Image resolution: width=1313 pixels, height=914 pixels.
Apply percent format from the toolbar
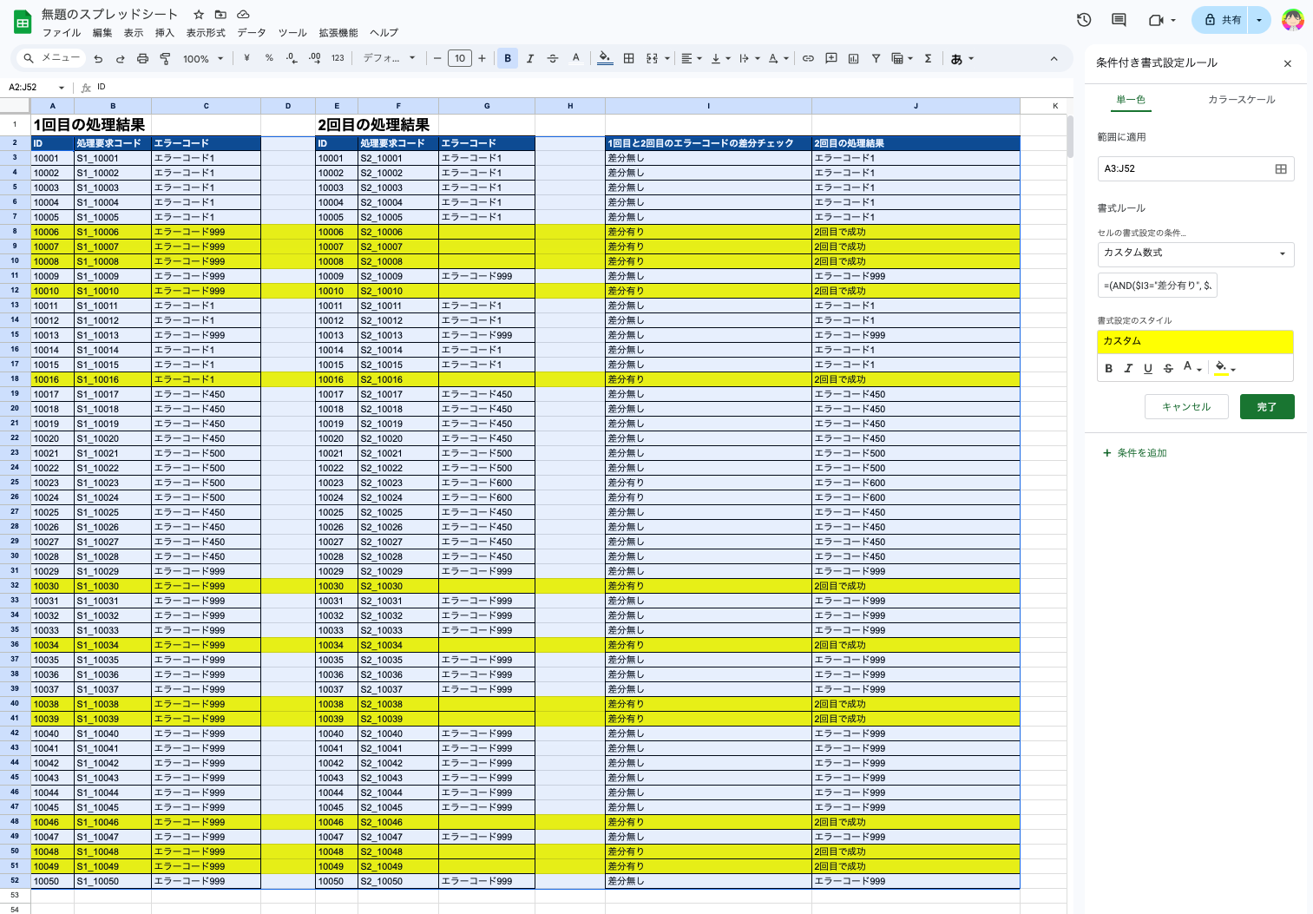pyautogui.click(x=269, y=58)
